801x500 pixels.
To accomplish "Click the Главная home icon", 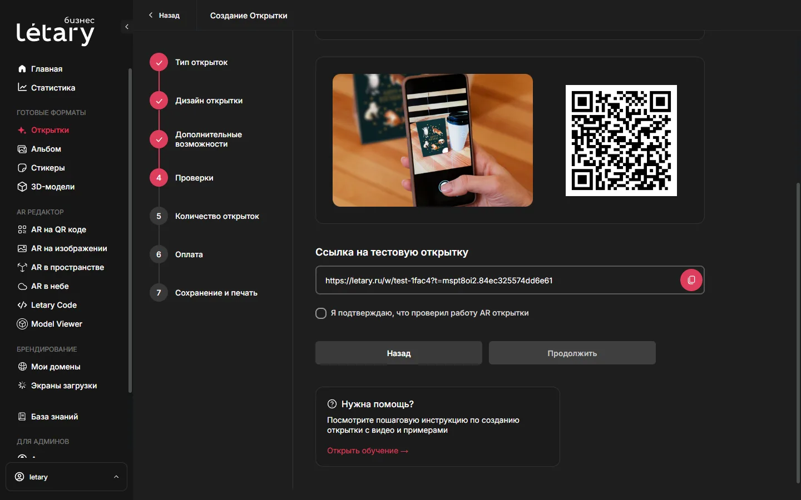I will coord(22,69).
